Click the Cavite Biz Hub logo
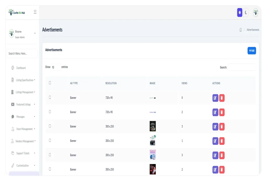 [x=17, y=13]
